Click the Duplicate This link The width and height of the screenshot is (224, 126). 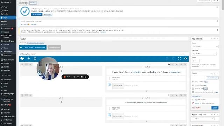tap(196, 96)
